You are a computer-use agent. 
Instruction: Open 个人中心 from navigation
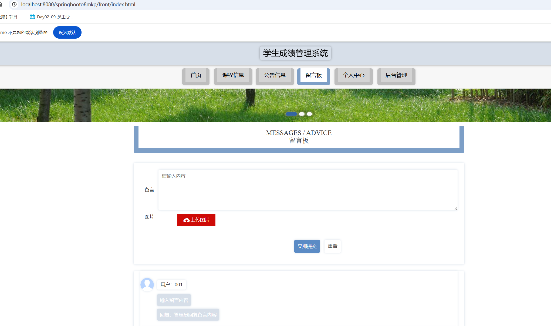click(x=353, y=75)
